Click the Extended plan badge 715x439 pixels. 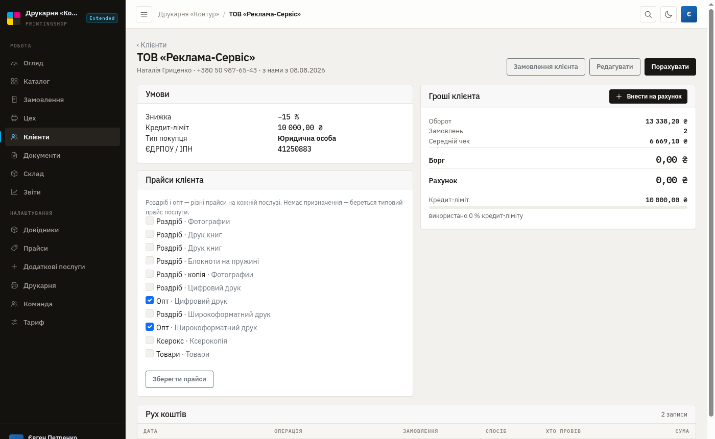coord(102,18)
